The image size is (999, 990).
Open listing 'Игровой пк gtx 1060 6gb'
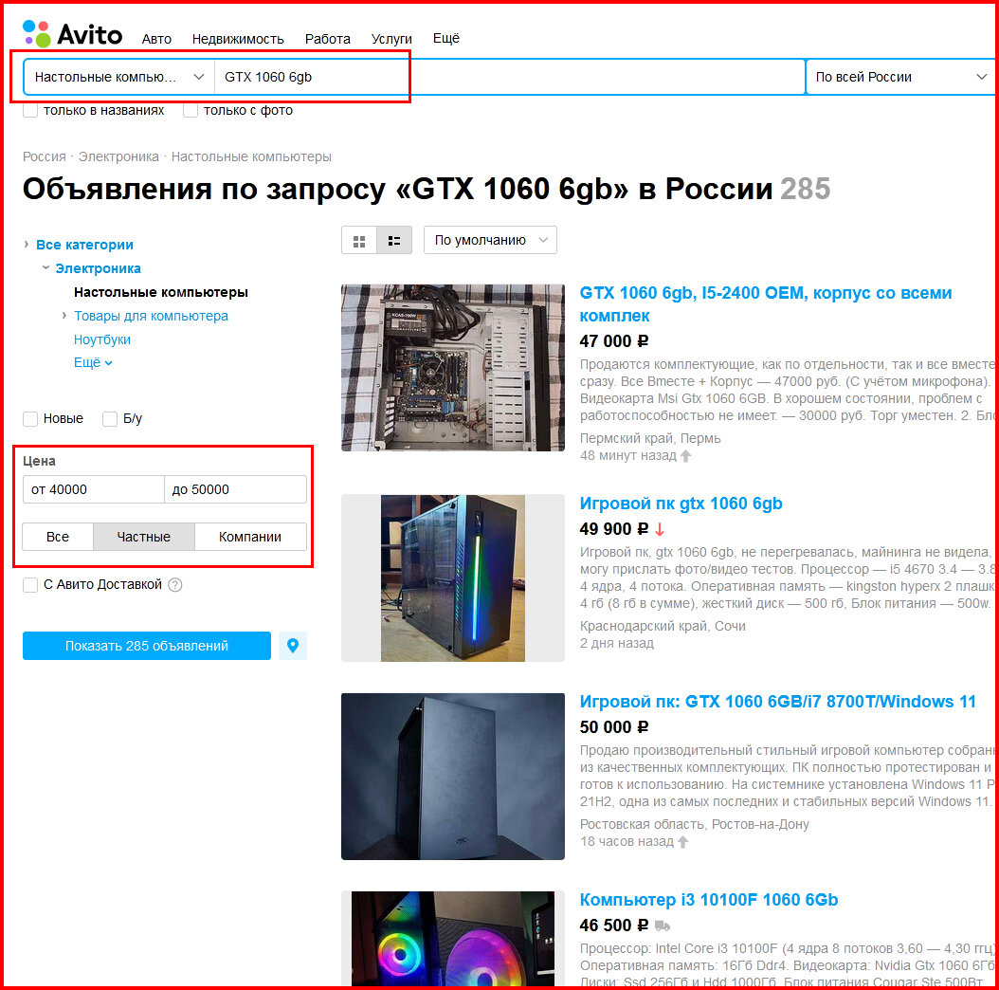click(681, 504)
